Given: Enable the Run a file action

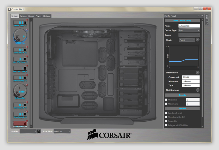Looking at the screenshot, I should click(166, 121).
